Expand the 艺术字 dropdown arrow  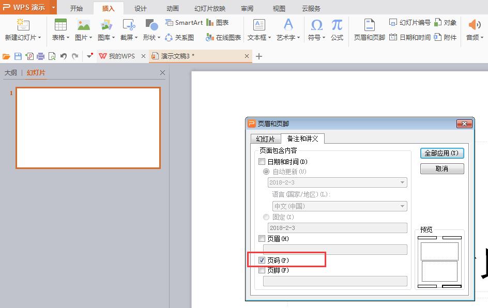(298, 38)
